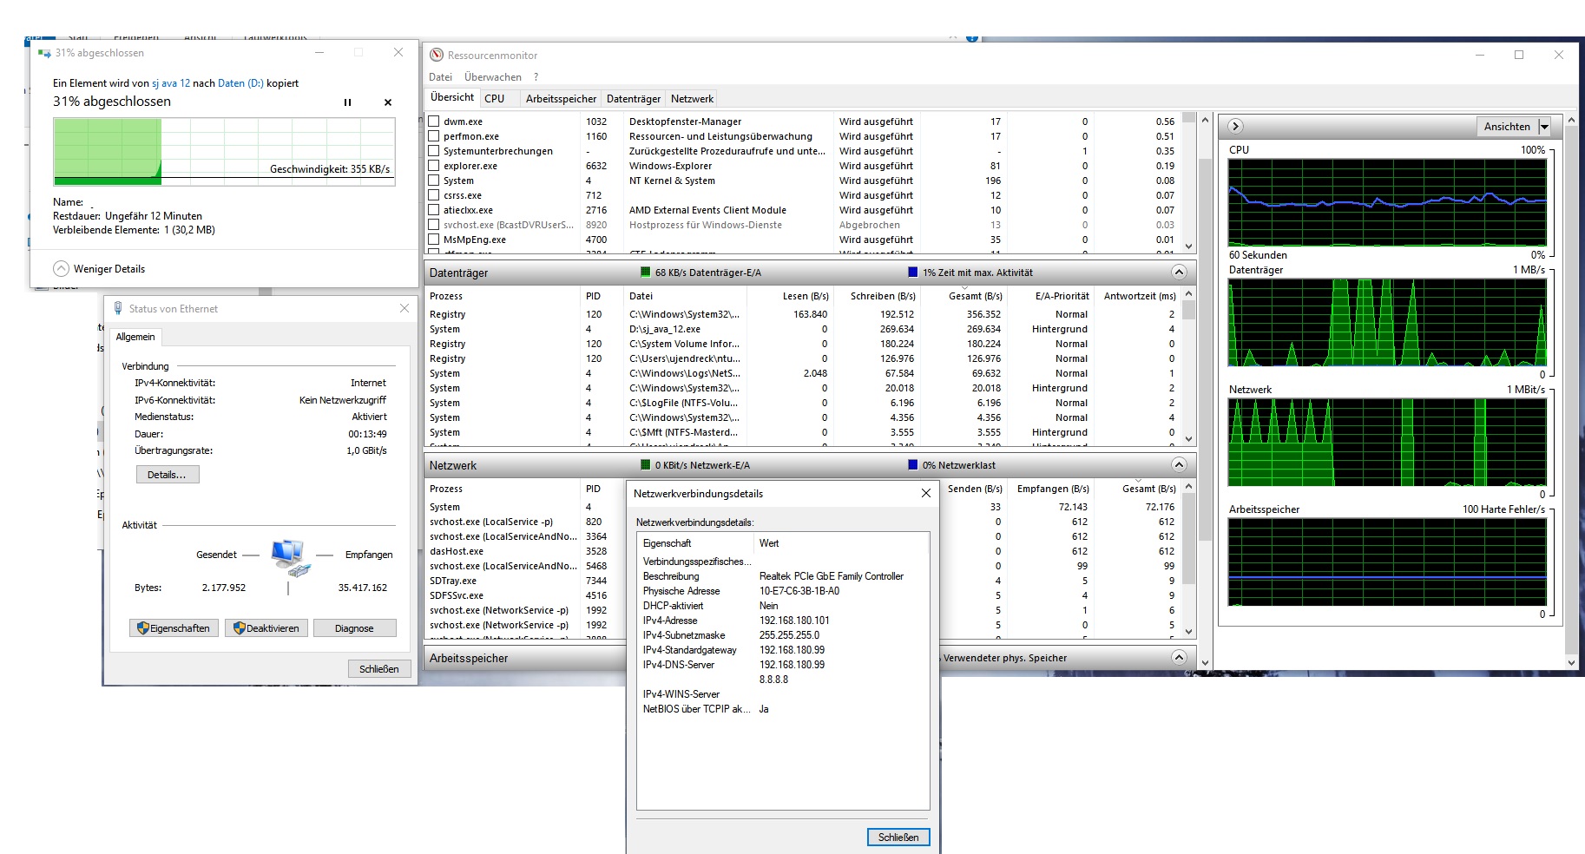This screenshot has height=854, width=1585.
Task: Click the Ressourcenmonitor title bar icon
Action: click(x=437, y=55)
